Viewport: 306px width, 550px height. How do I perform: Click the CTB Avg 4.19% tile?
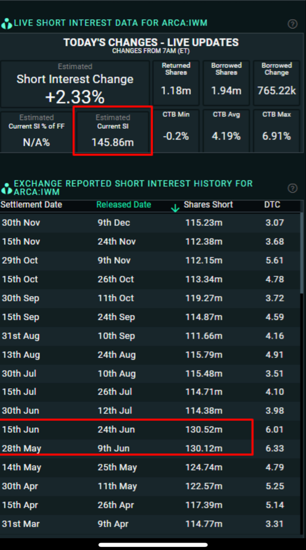tap(226, 130)
